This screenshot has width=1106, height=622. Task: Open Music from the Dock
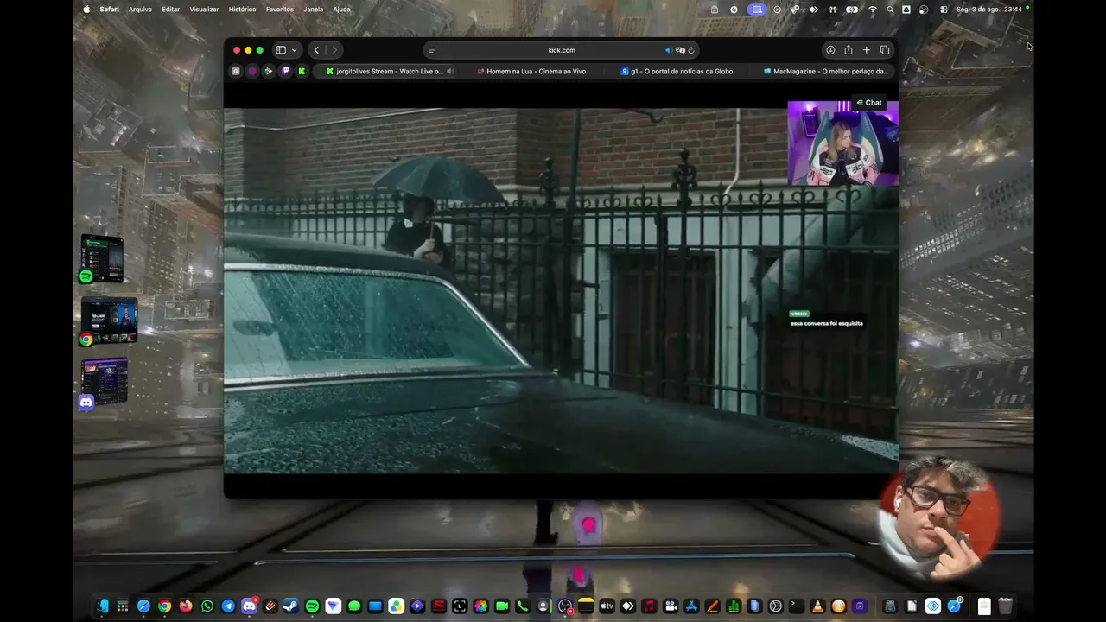[x=649, y=606]
